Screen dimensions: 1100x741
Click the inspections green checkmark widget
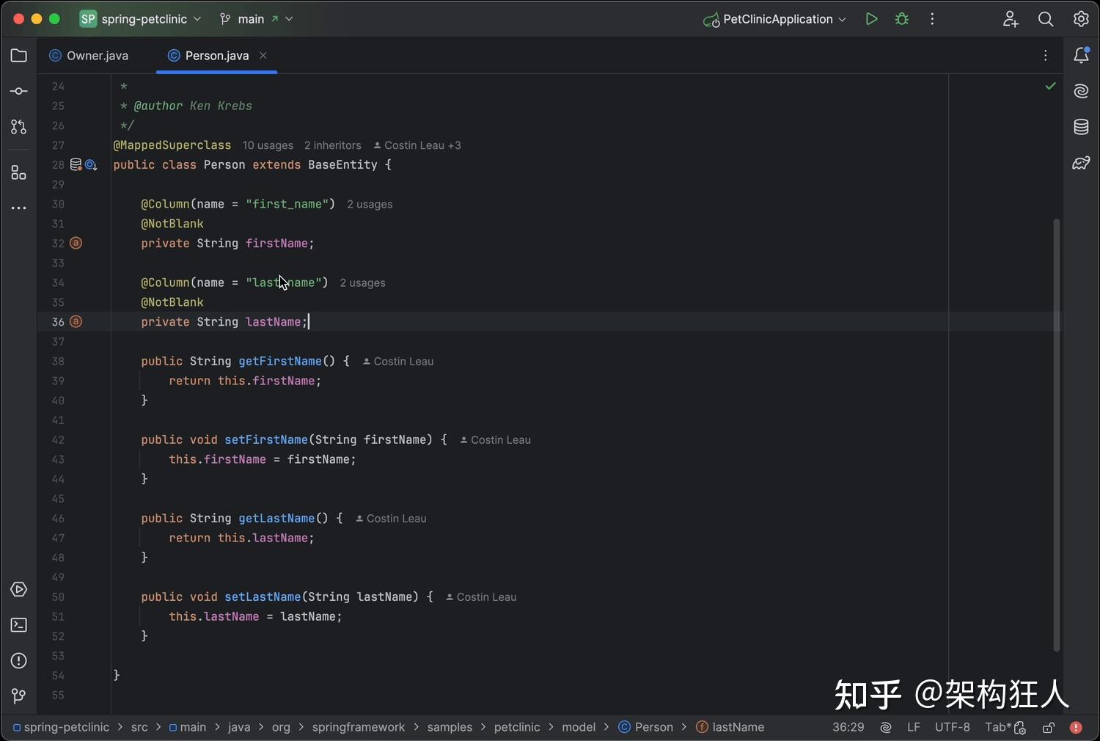[x=1051, y=87]
